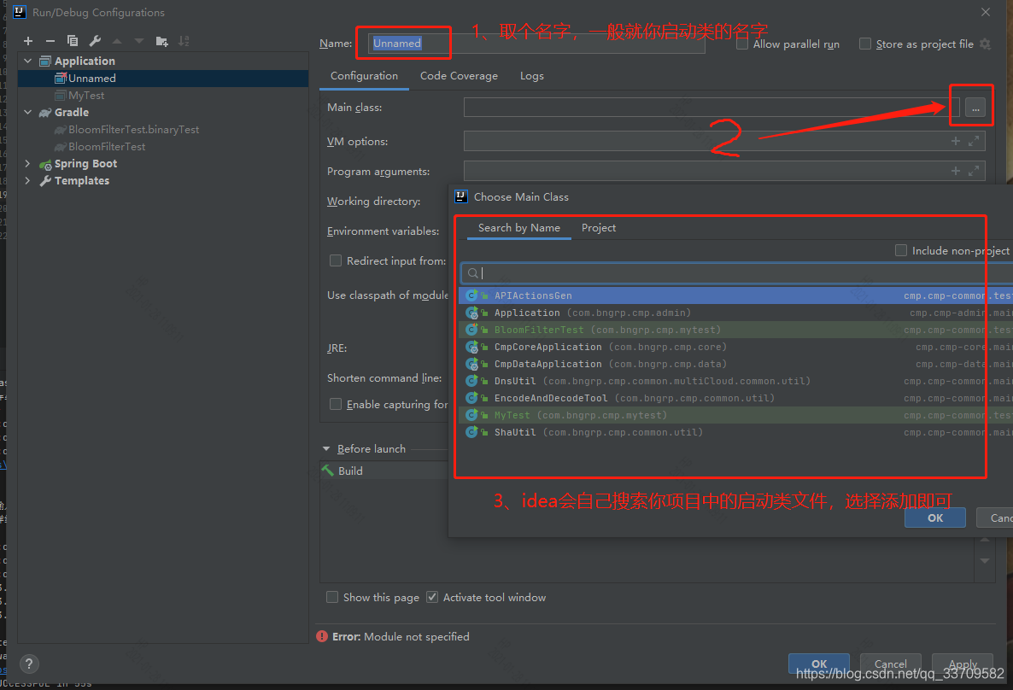Add VM options plus icon
This screenshot has height=690, width=1013.
(956, 141)
